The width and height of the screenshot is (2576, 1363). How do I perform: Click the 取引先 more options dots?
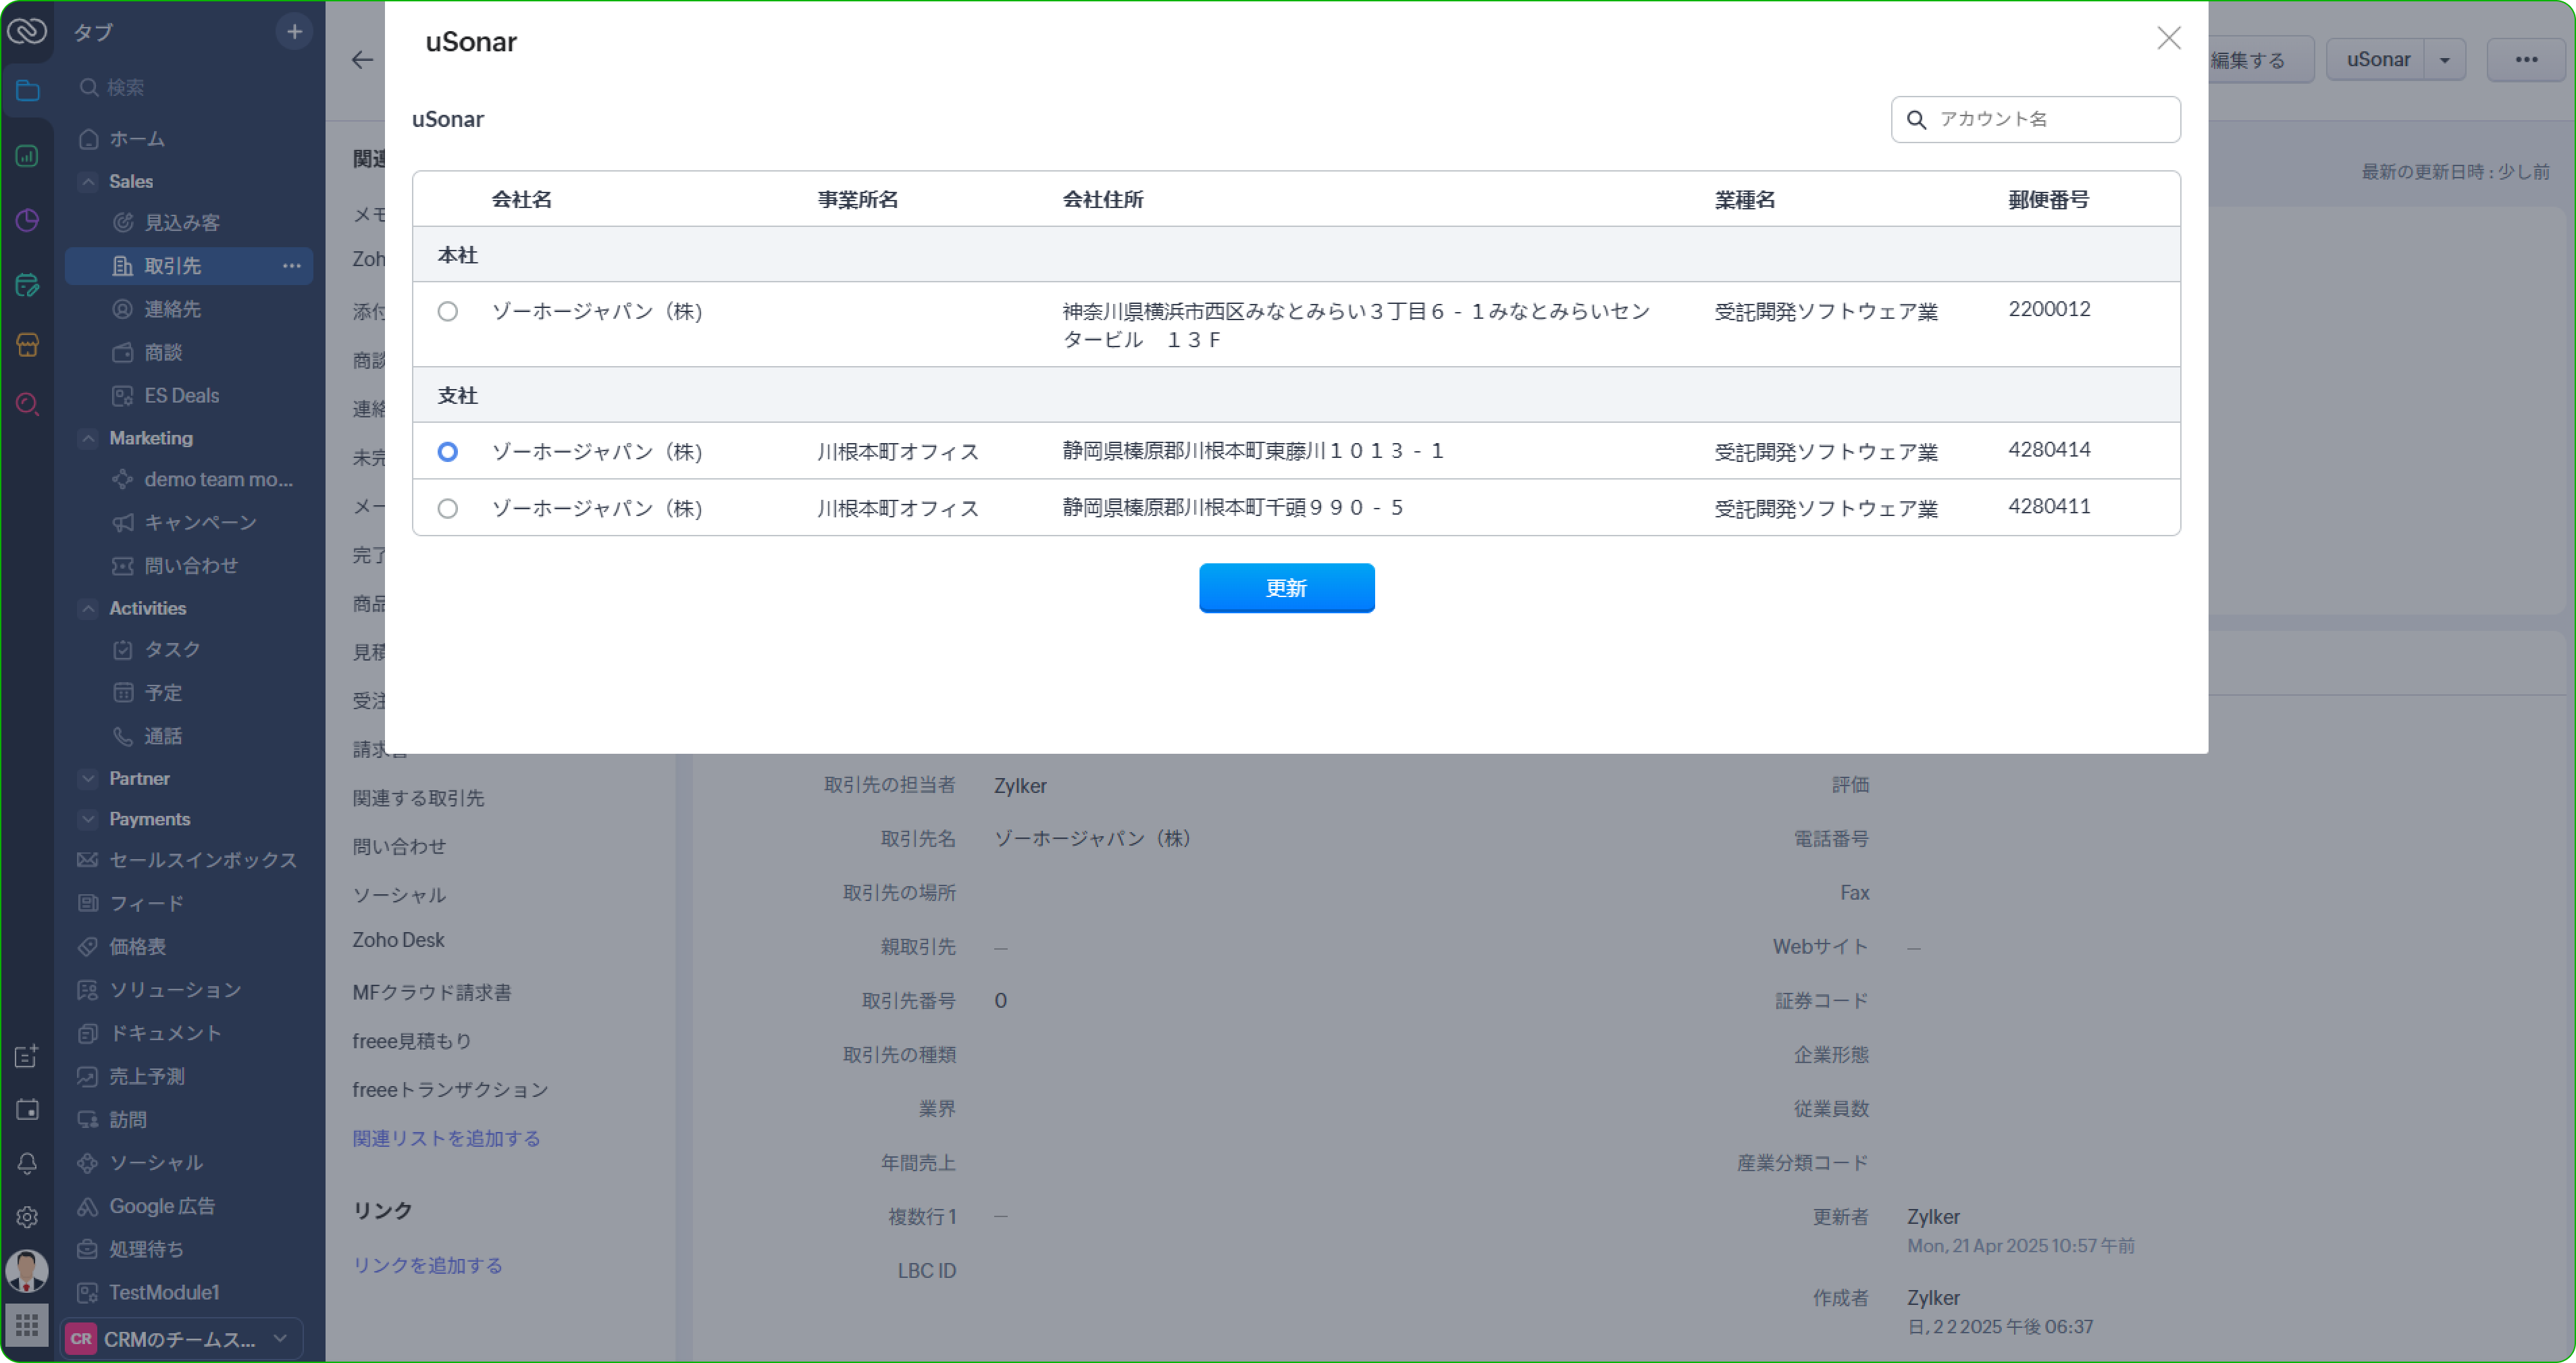point(291,266)
